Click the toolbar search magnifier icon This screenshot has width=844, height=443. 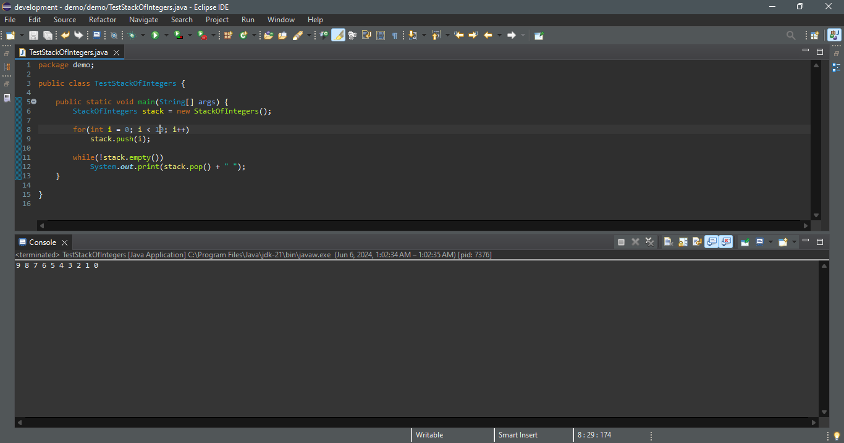click(x=790, y=35)
